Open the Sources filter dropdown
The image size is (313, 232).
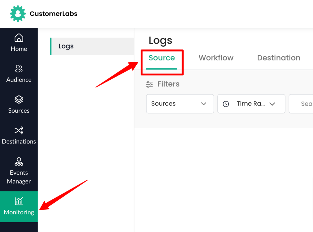[x=180, y=104]
